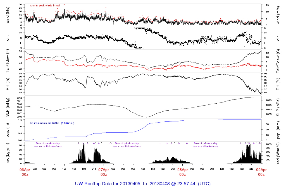Click the "SLP (inHg)" axis label
The image size is (286, 195).
click(8, 107)
